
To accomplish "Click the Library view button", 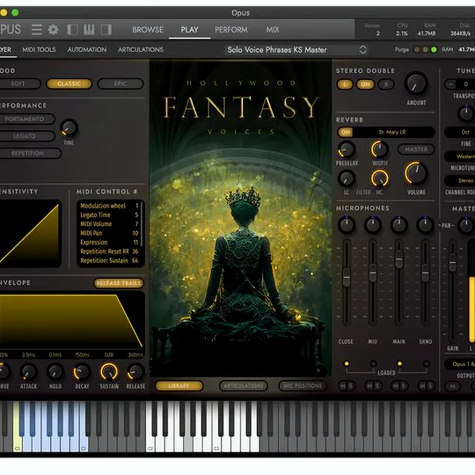I will tap(179, 386).
